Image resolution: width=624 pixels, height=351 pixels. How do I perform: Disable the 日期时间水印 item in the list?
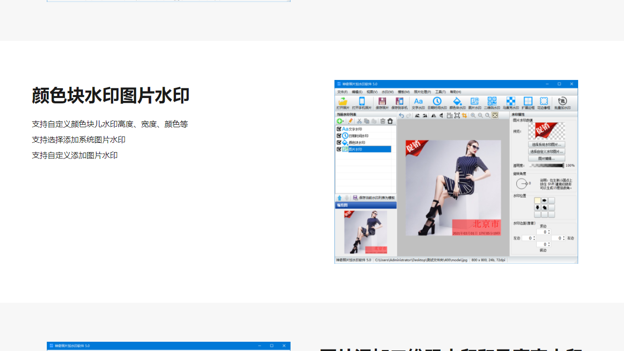tap(339, 136)
